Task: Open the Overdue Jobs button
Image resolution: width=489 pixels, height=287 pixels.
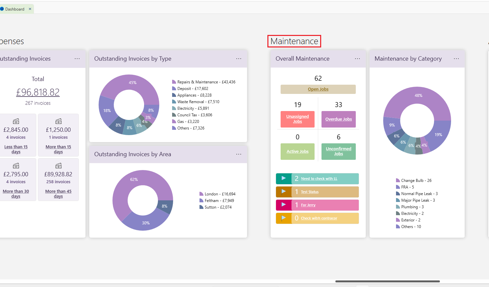Action: click(x=339, y=119)
